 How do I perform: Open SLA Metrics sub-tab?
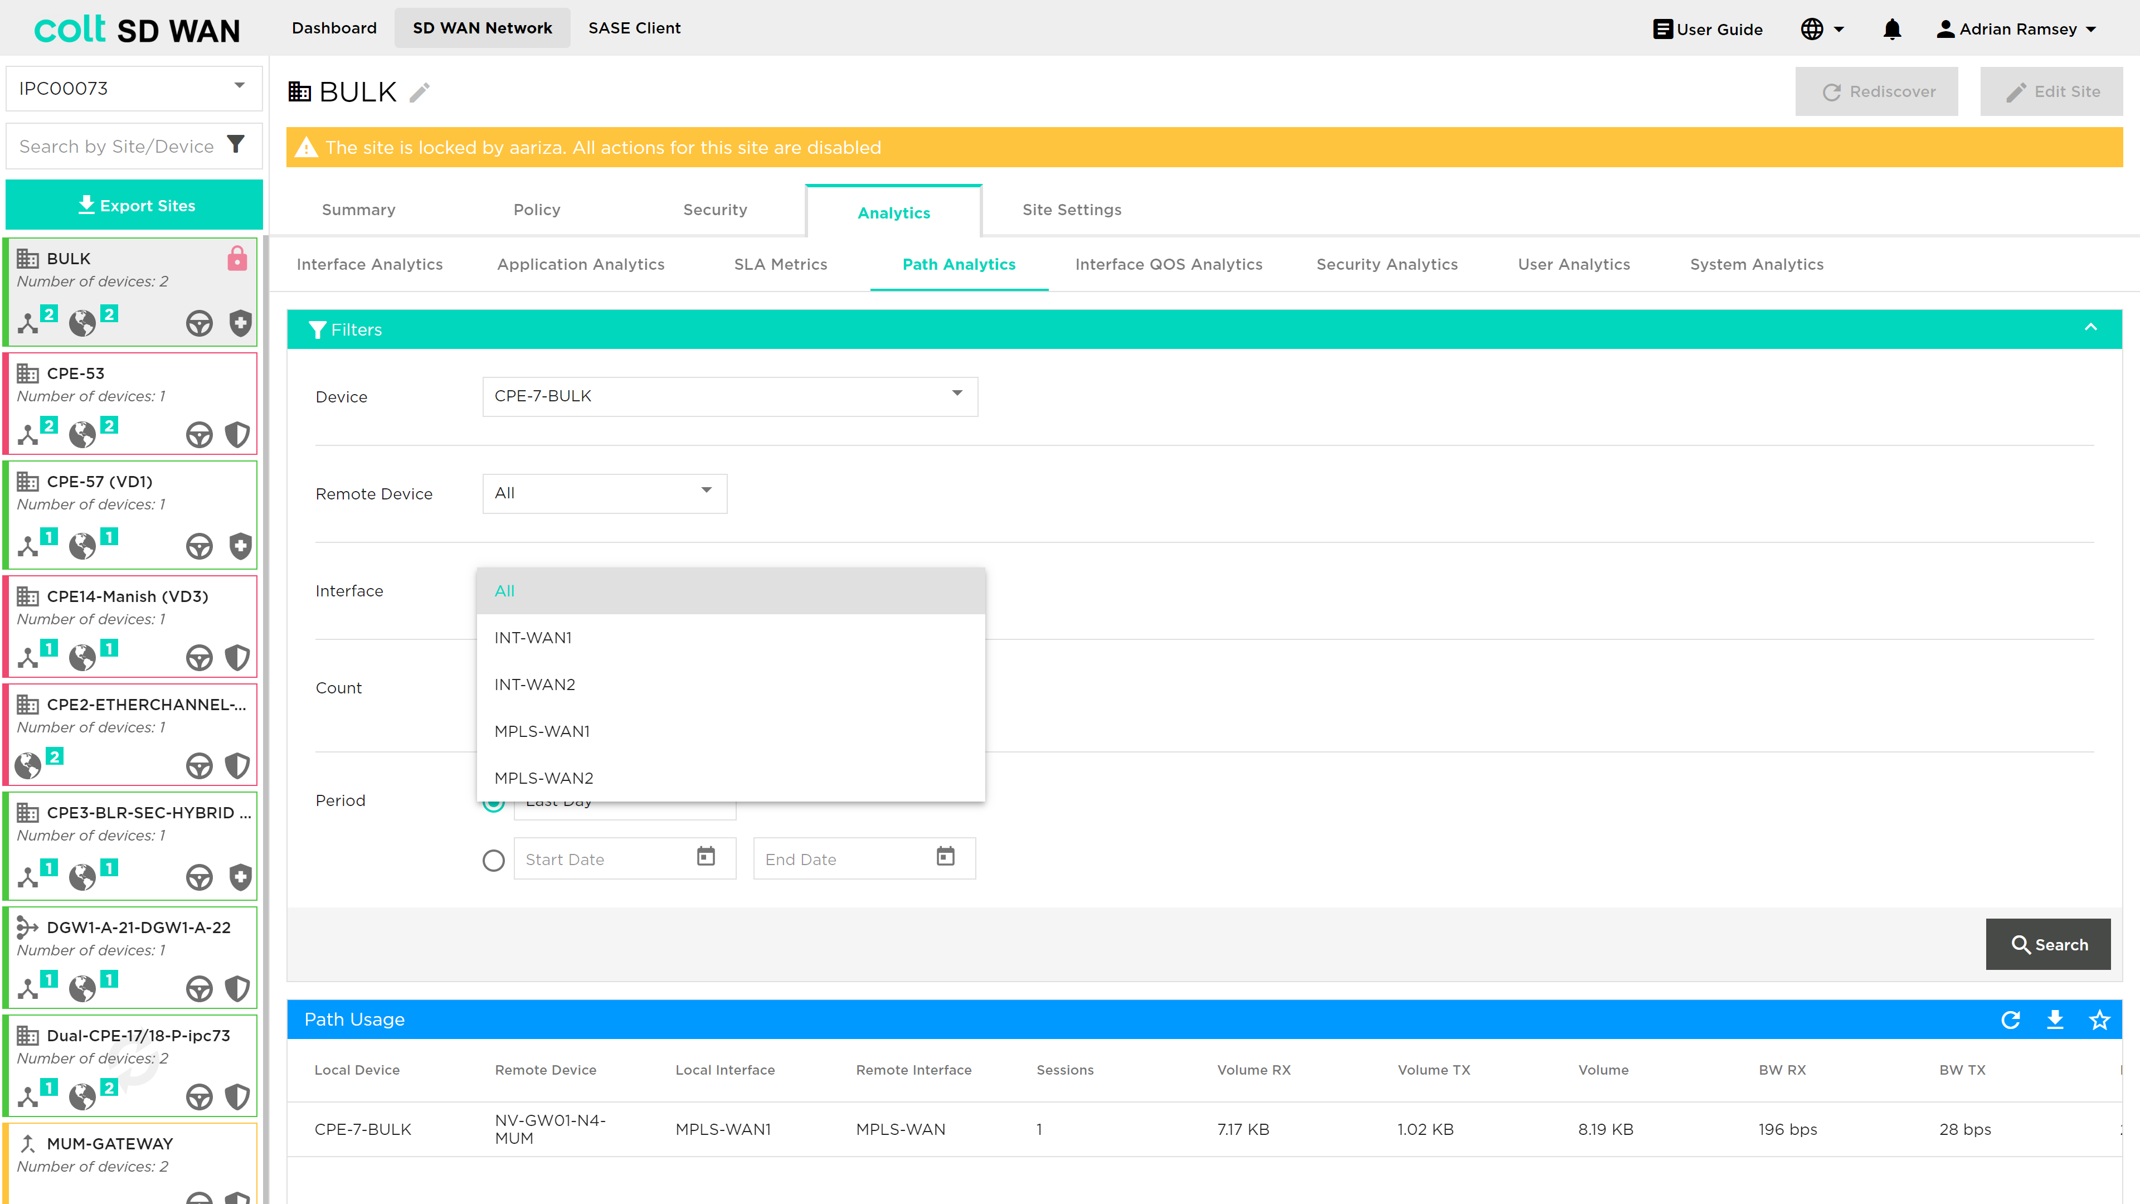(x=780, y=264)
